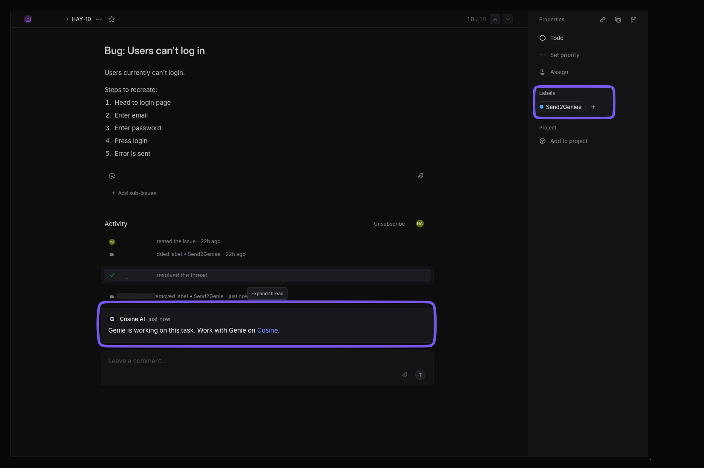Unsubscribe from issue activity

pos(389,224)
